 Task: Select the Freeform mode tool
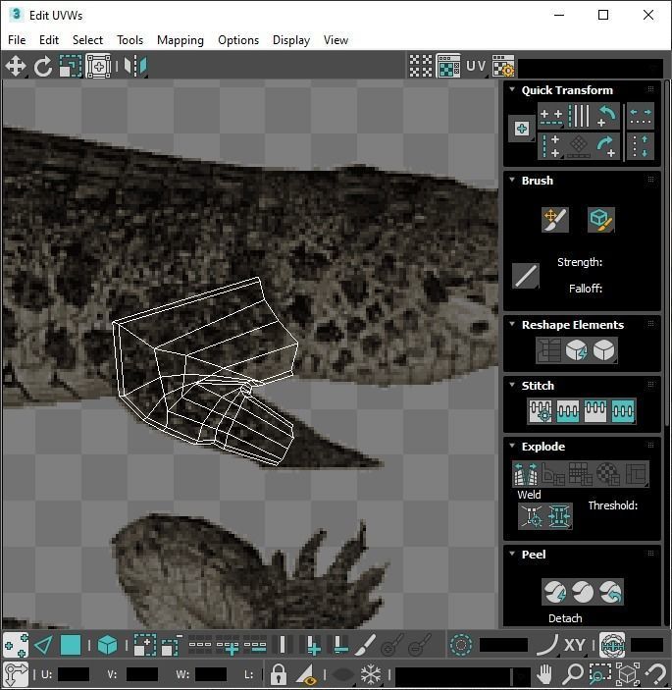click(98, 67)
